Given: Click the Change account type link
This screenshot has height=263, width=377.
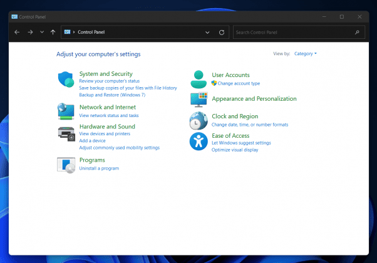Looking at the screenshot, I should click(239, 83).
